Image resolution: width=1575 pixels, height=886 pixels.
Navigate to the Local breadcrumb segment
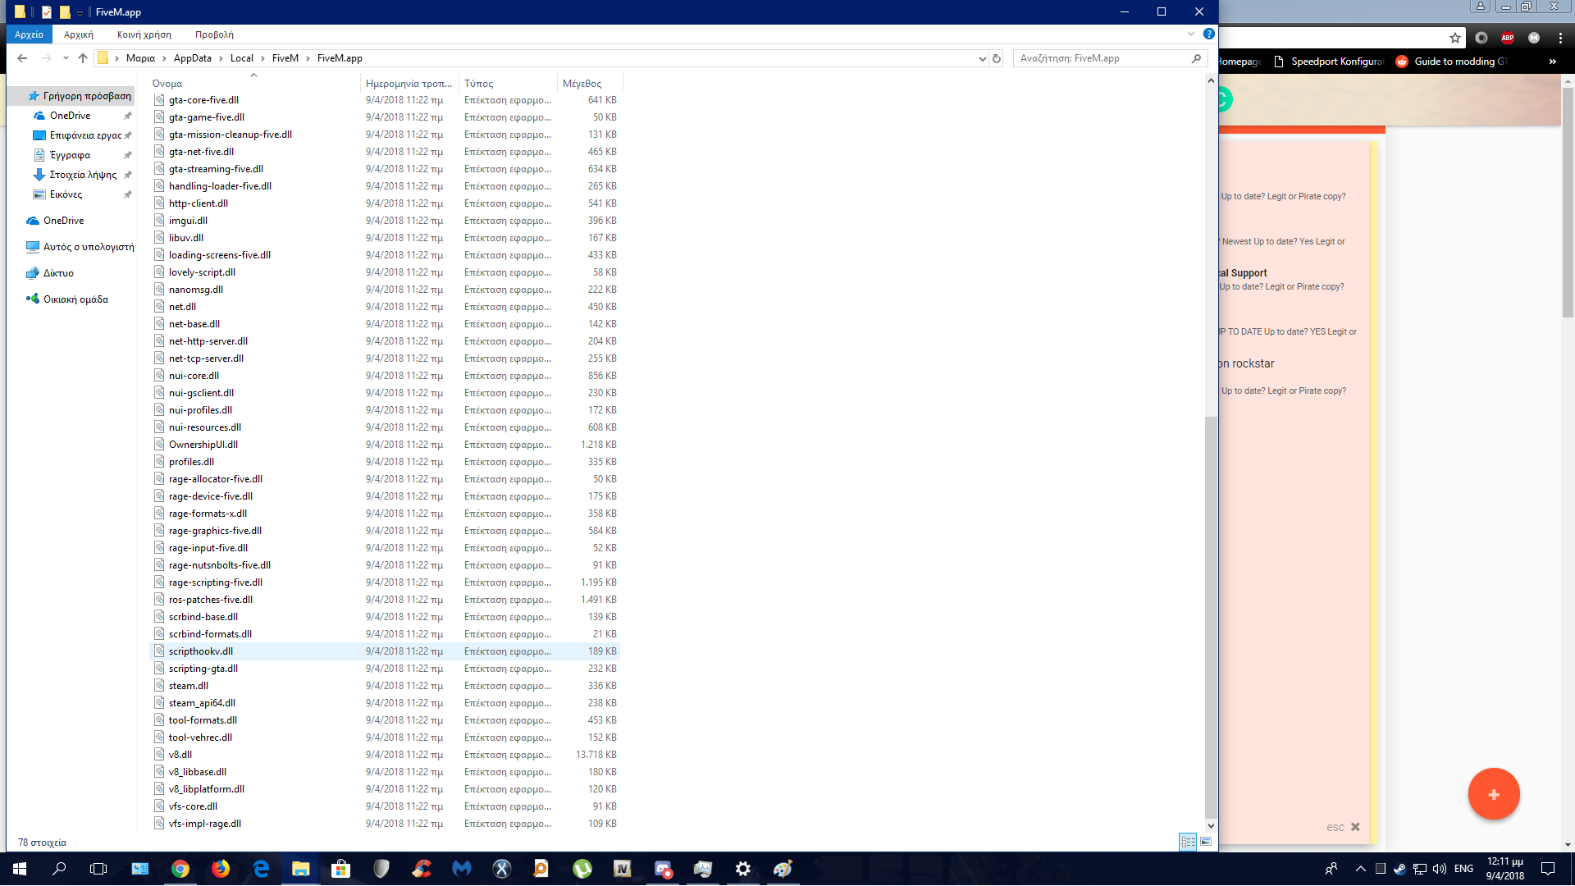click(242, 58)
